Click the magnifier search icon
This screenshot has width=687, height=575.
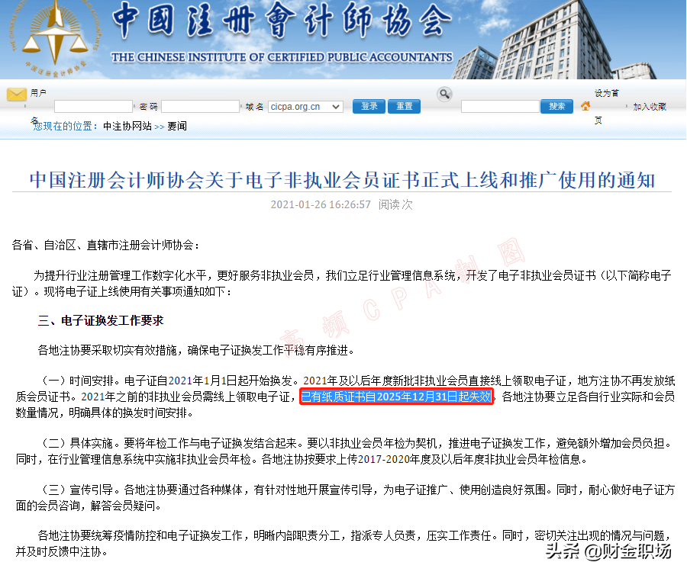pos(443,92)
